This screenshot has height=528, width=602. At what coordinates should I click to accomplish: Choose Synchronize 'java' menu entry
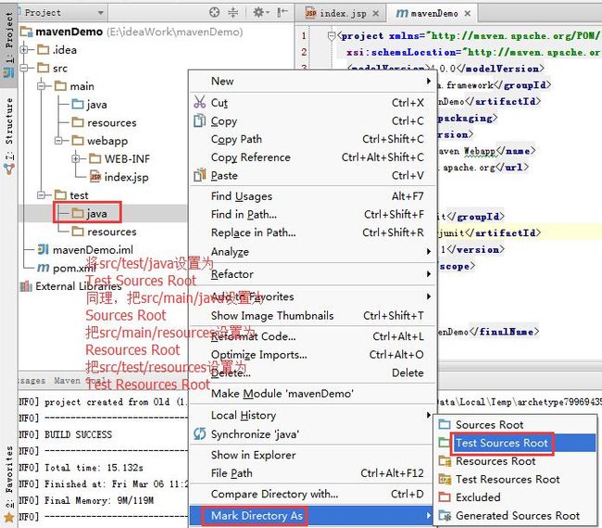[313, 434]
